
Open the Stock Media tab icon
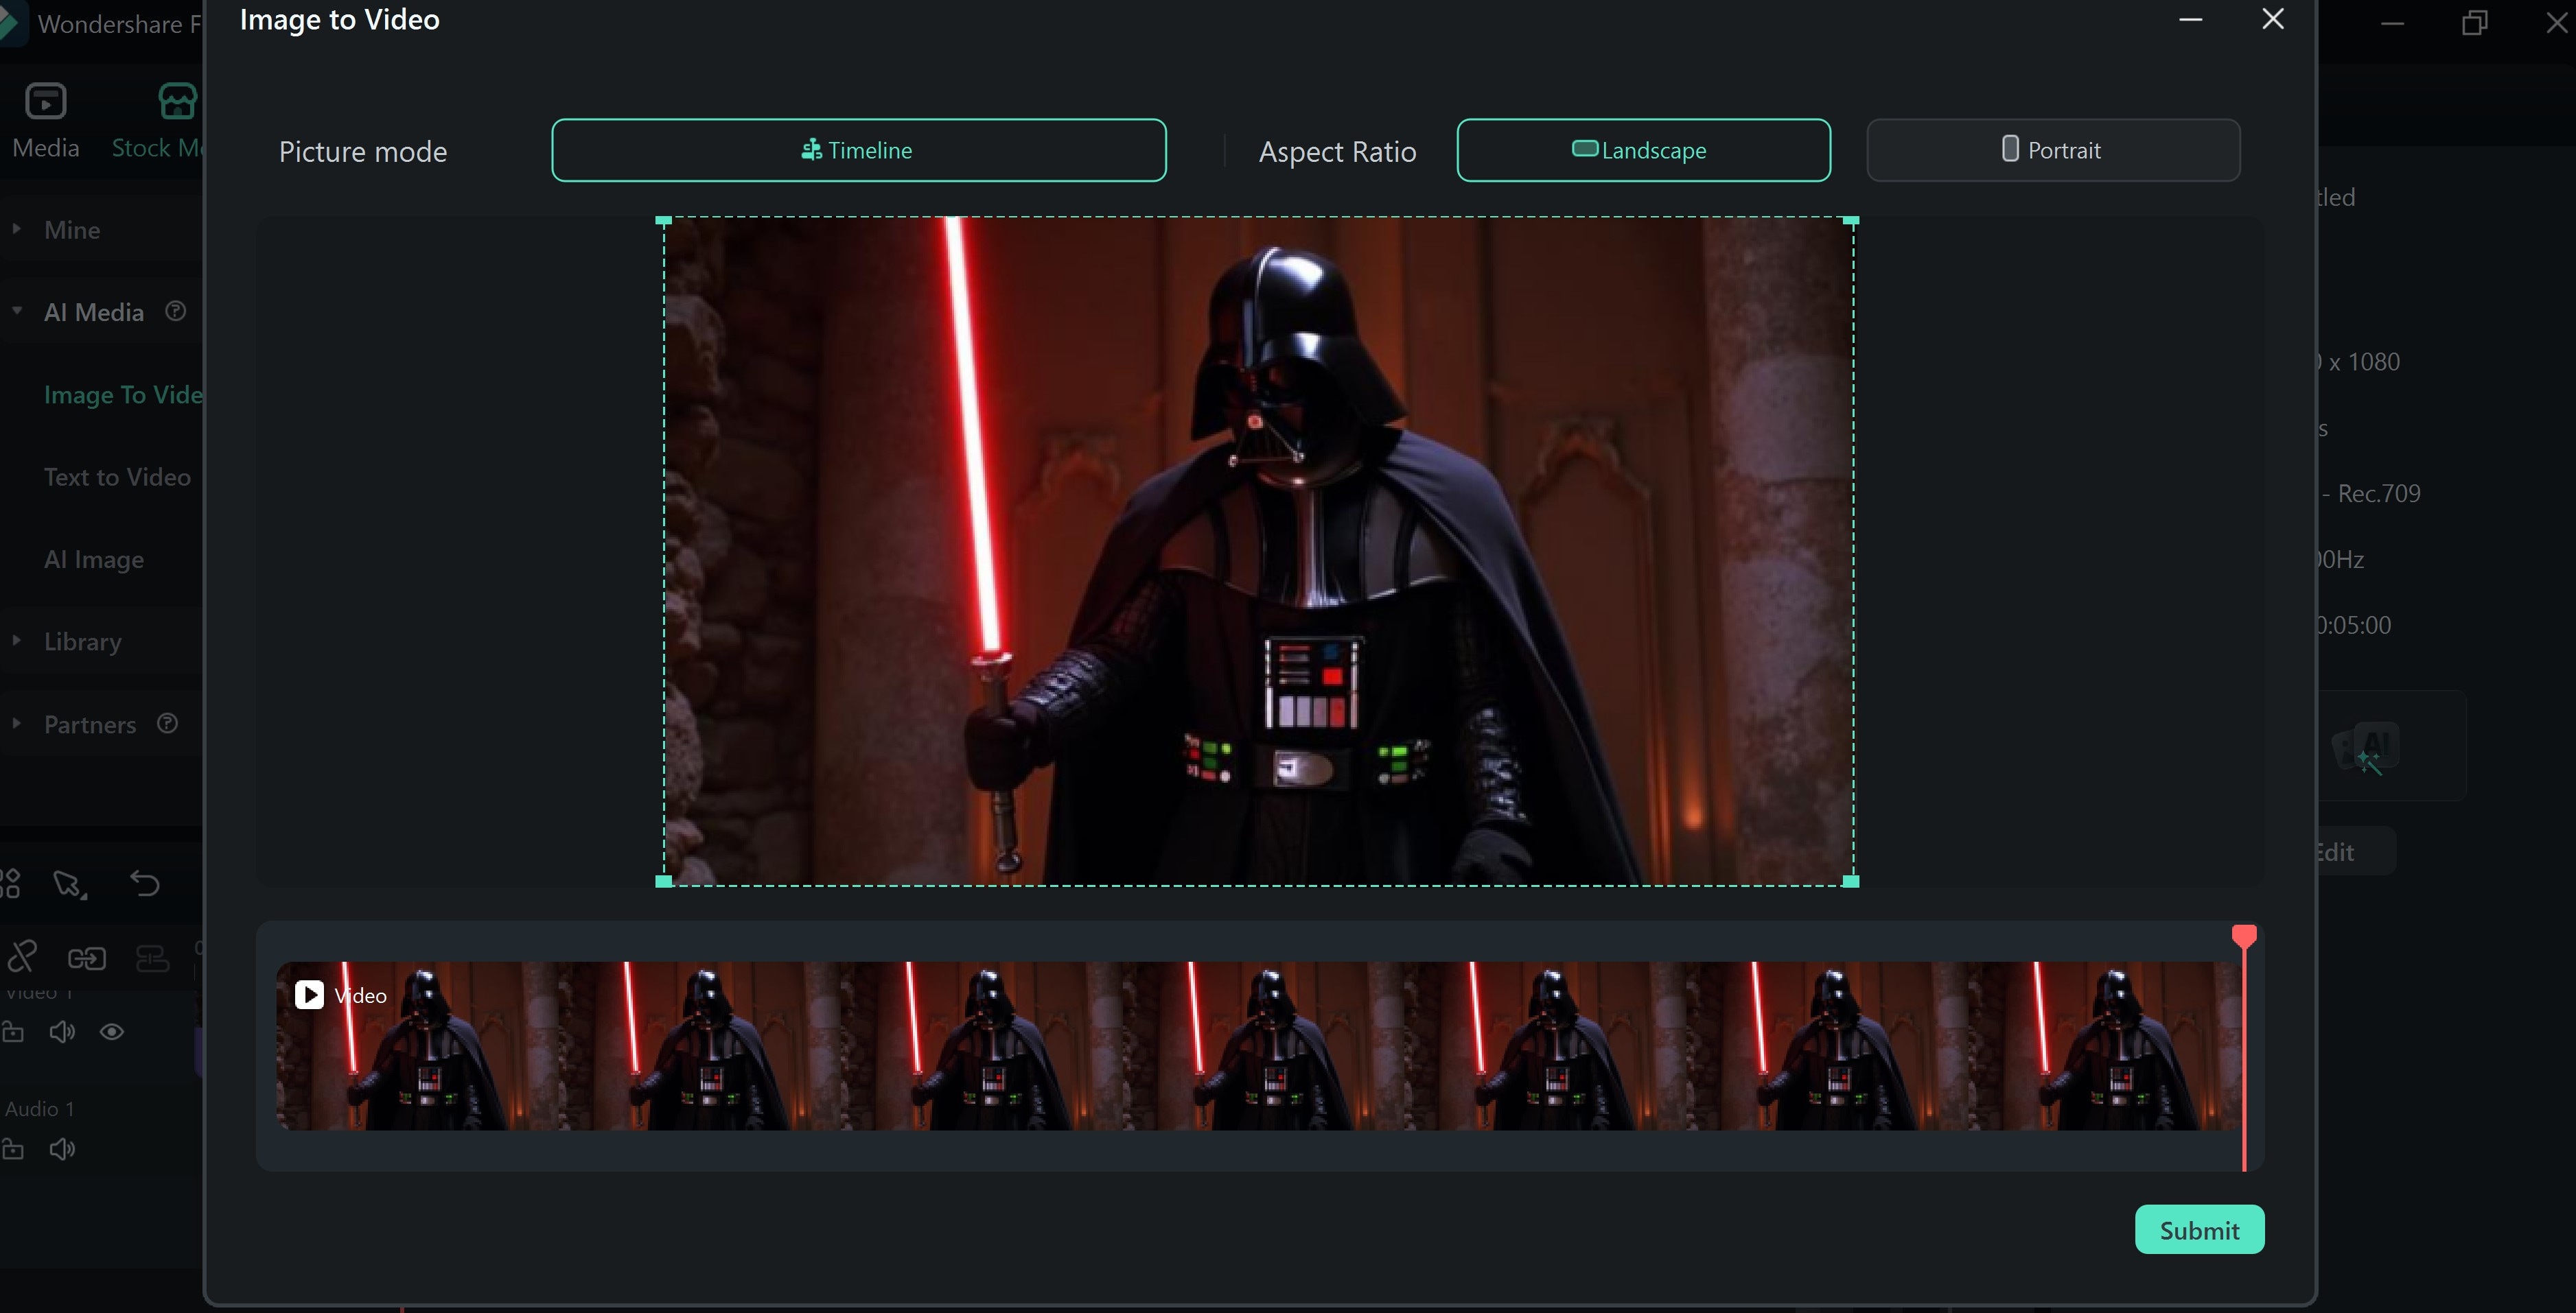(178, 102)
